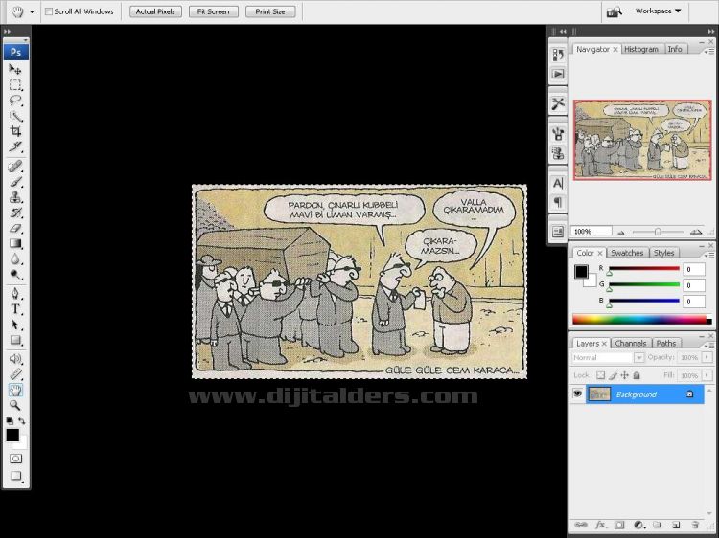This screenshot has height=538, width=719.
Task: Switch to the Paths tab
Action: point(666,343)
